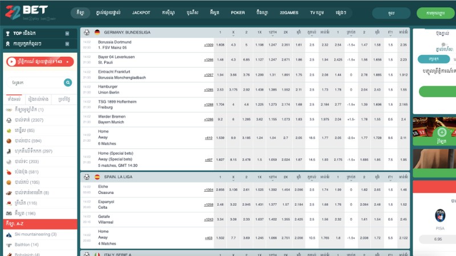This screenshot has height=256, width=456.
Task: Open the +1309 more markets link for Dortmund
Action: pos(209,44)
